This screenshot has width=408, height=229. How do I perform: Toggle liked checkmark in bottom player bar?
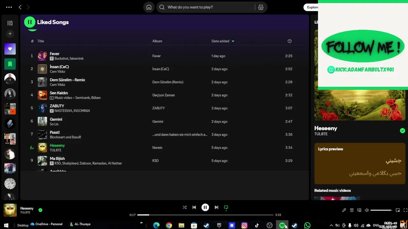[x=40, y=210]
